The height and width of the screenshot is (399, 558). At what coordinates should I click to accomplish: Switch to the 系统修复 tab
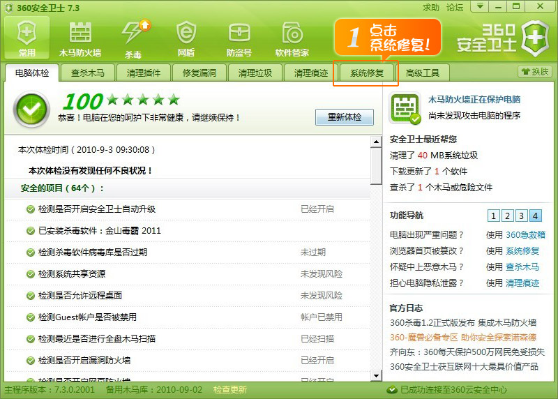pos(367,73)
